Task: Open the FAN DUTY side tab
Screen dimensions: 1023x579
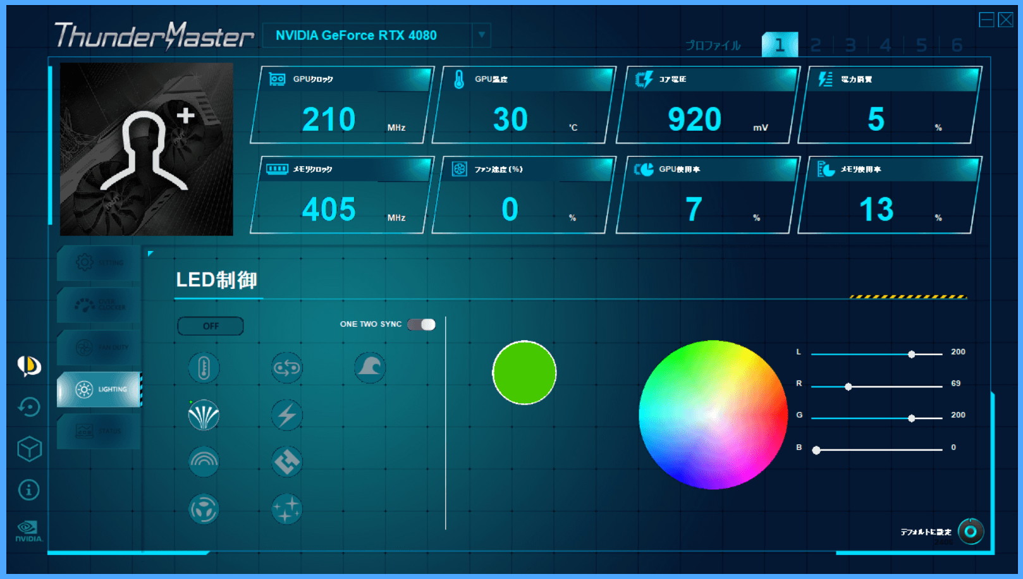Action: point(99,347)
